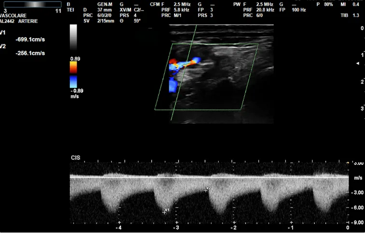Click the PW PRC value 6/0
The width and height of the screenshot is (365, 233).
tap(260, 15)
